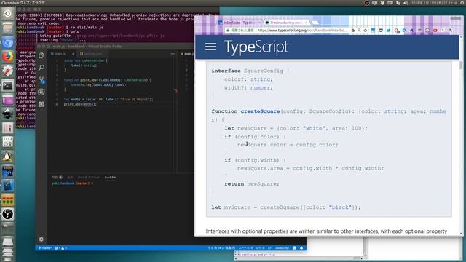This screenshot has width=466, height=262.
Task: Click JavaScript language mode in status bar
Action: tap(282, 247)
